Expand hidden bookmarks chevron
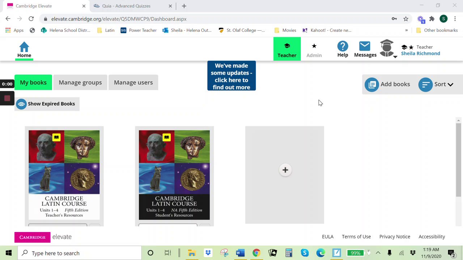 (406, 30)
